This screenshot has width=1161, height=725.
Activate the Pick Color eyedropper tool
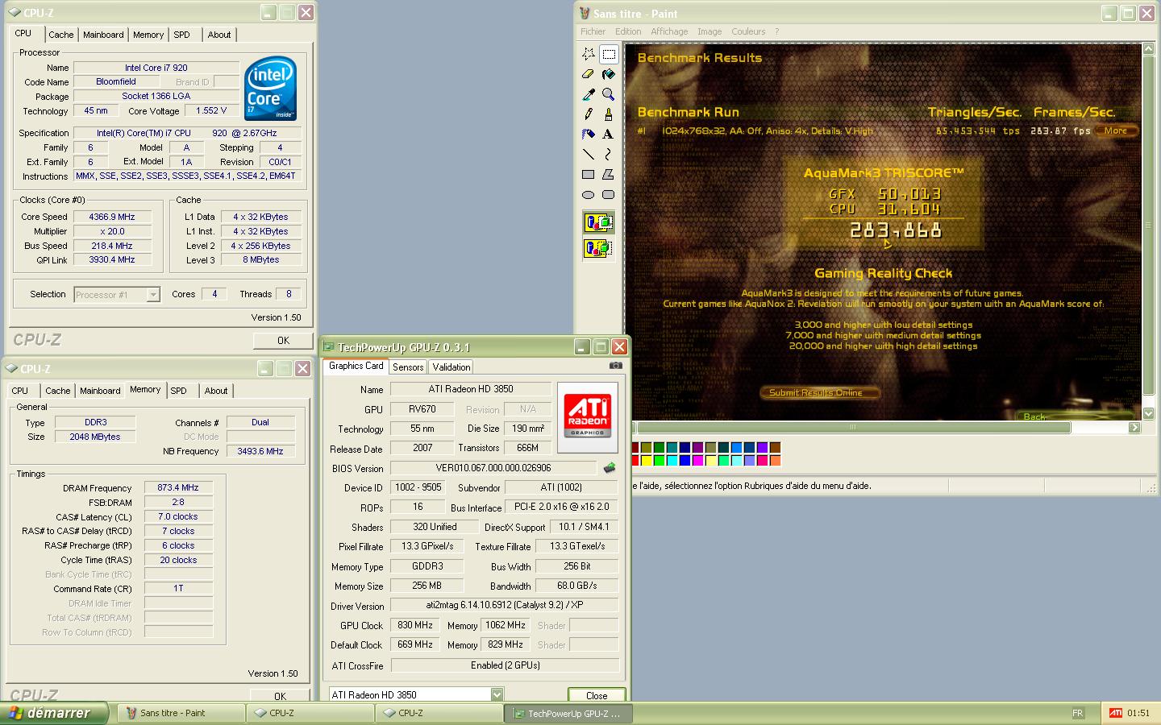(589, 94)
